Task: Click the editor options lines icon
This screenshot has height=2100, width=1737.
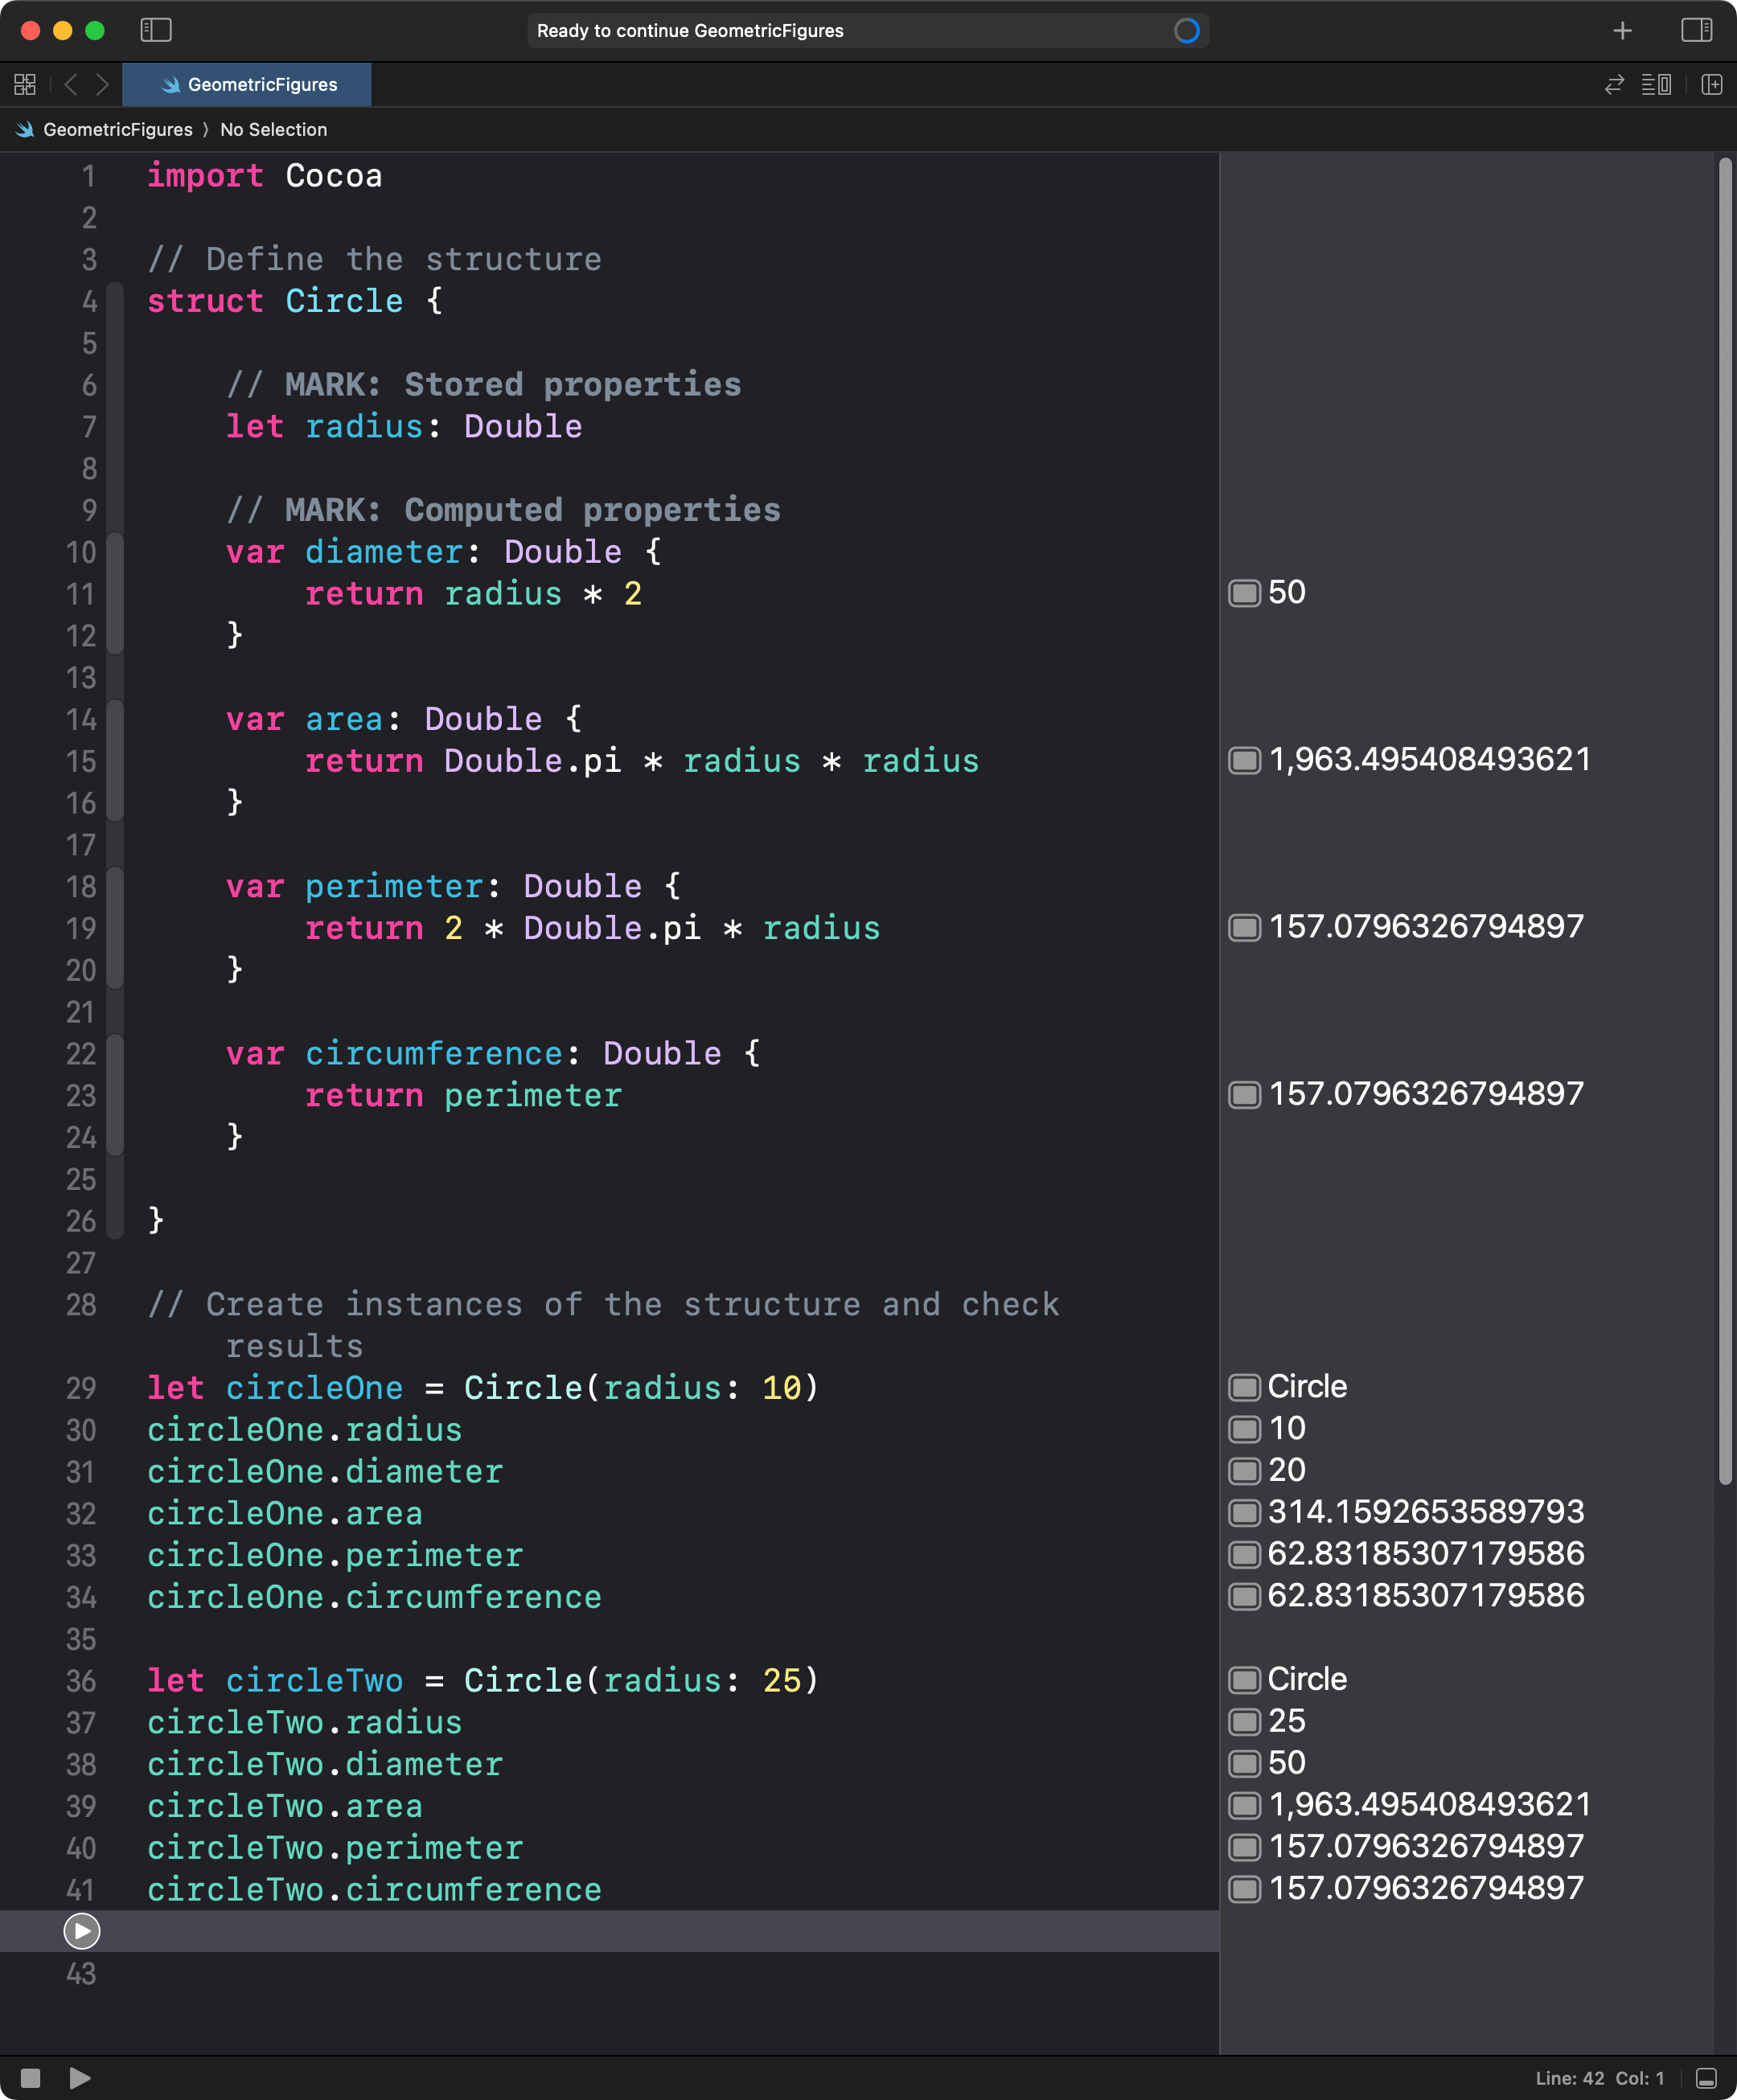Action: click(x=1656, y=85)
